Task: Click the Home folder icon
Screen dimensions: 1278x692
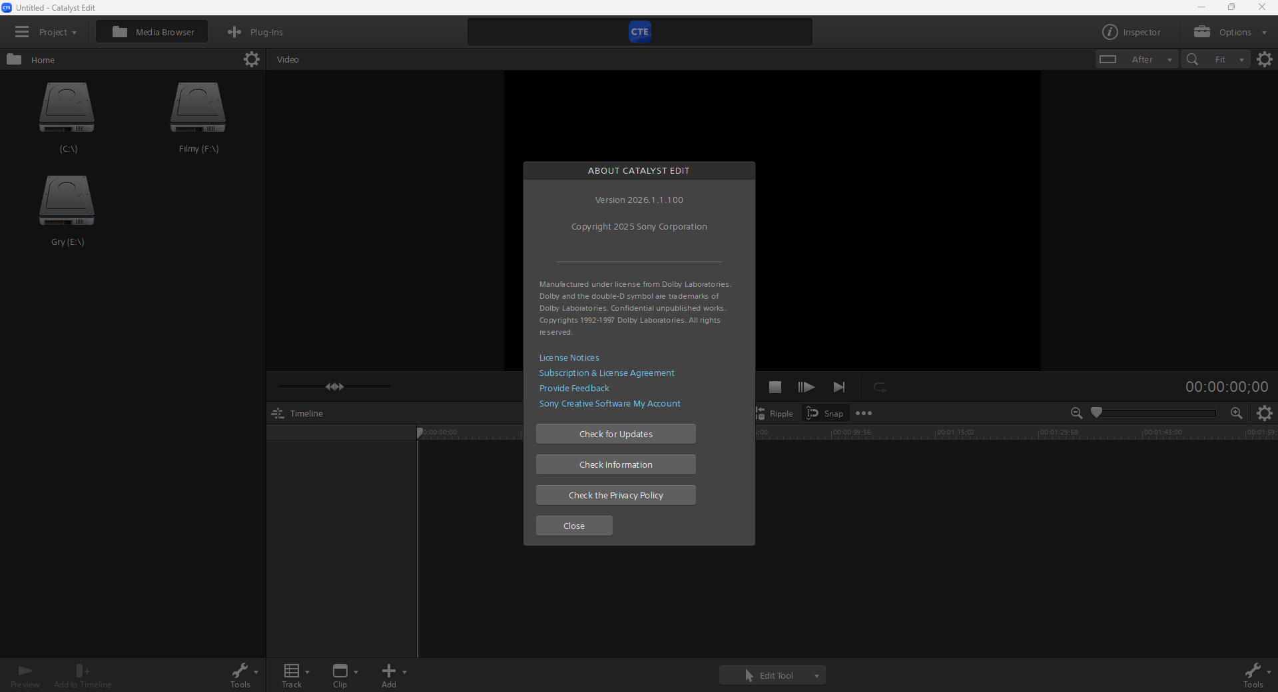Action: pos(14,59)
